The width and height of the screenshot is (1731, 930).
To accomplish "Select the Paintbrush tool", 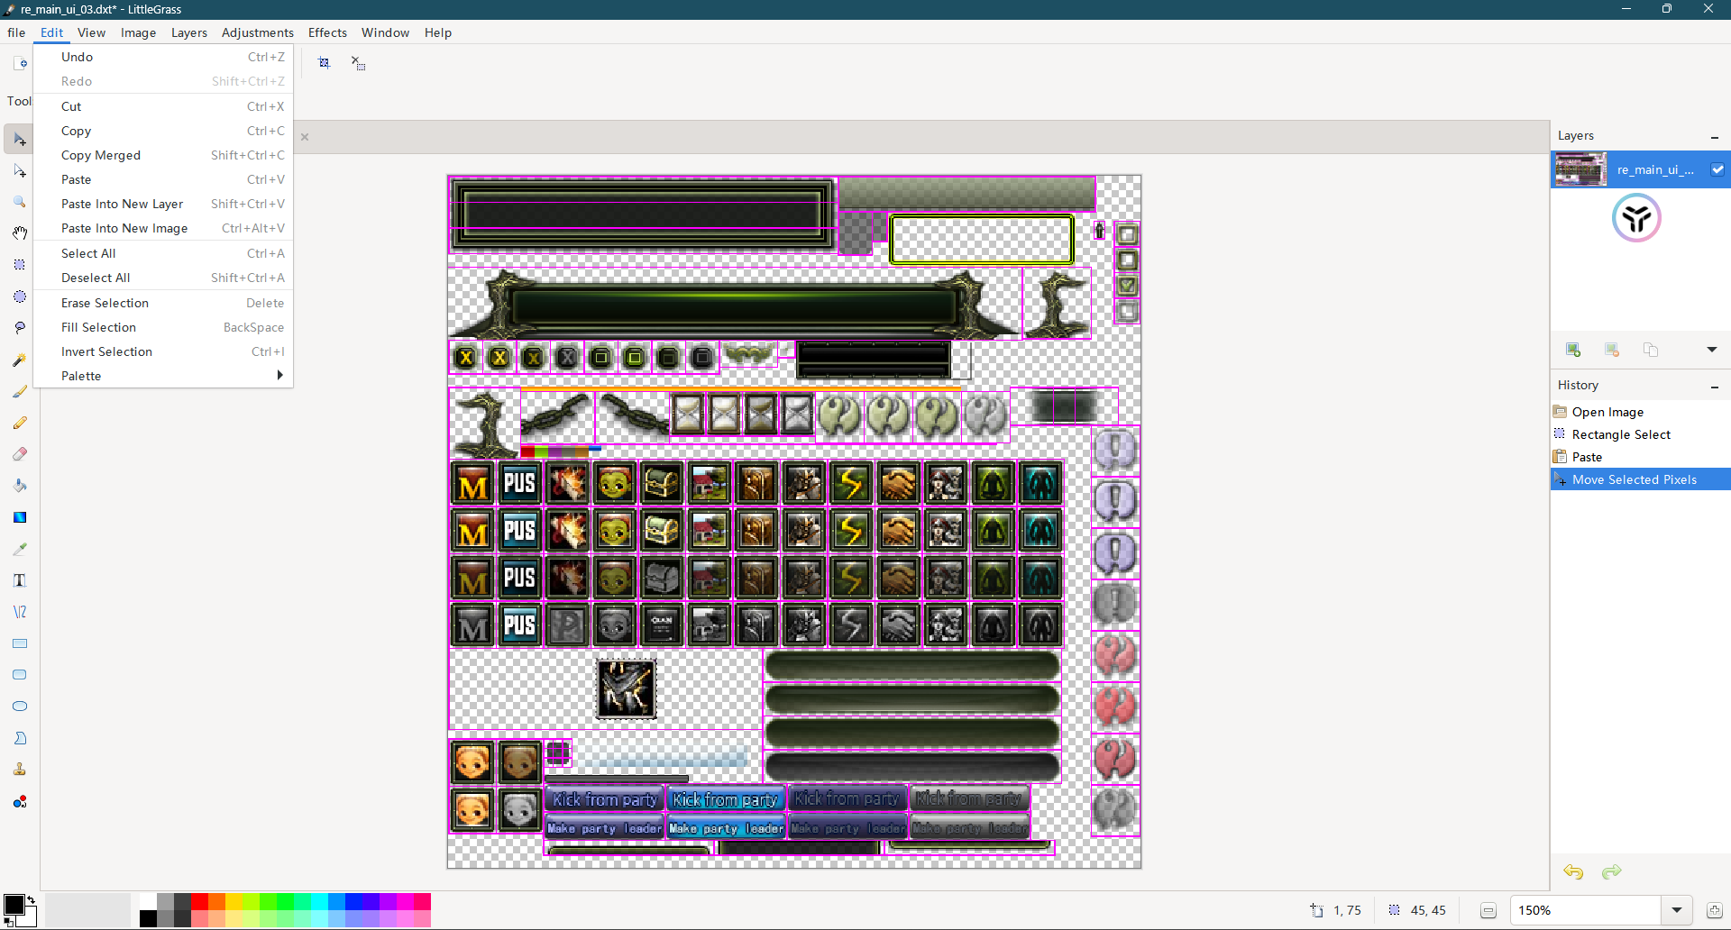I will coord(20,391).
